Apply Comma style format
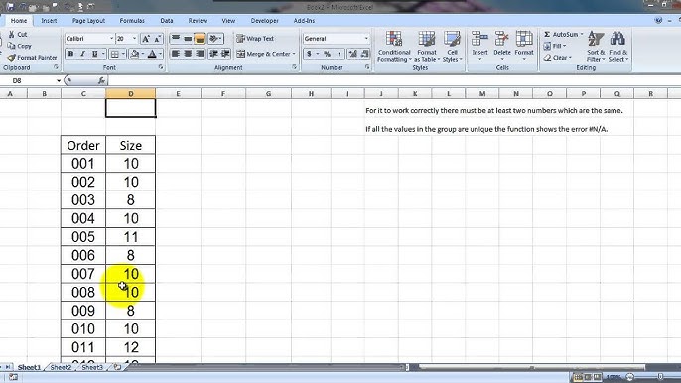 (340, 54)
